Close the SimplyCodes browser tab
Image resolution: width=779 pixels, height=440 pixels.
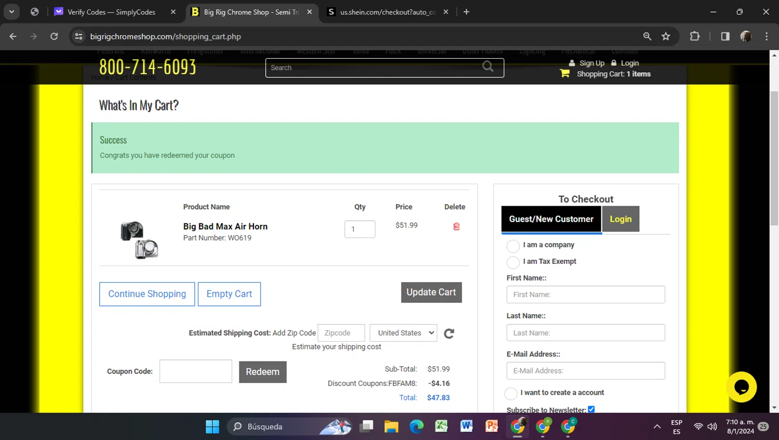pyautogui.click(x=173, y=12)
